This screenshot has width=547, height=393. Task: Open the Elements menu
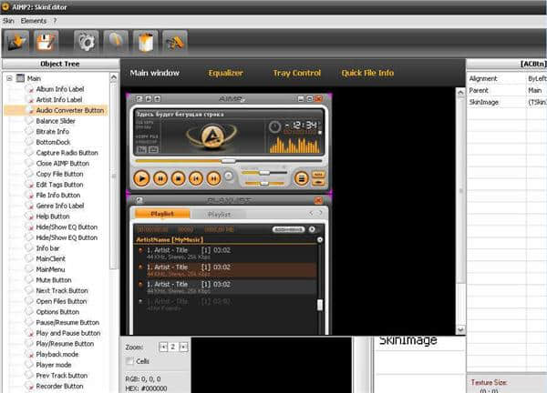[x=33, y=19]
